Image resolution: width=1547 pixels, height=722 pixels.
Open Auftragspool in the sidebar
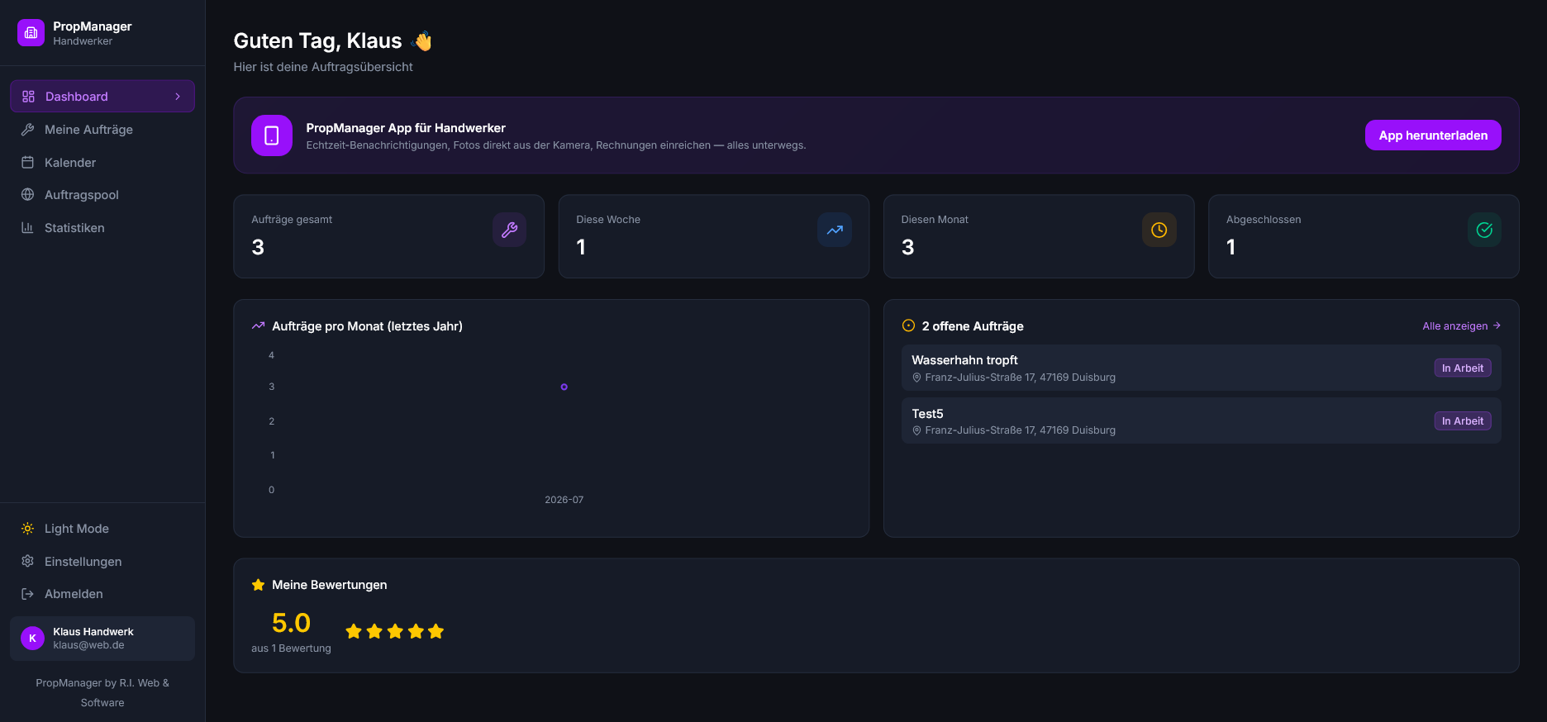(x=102, y=195)
